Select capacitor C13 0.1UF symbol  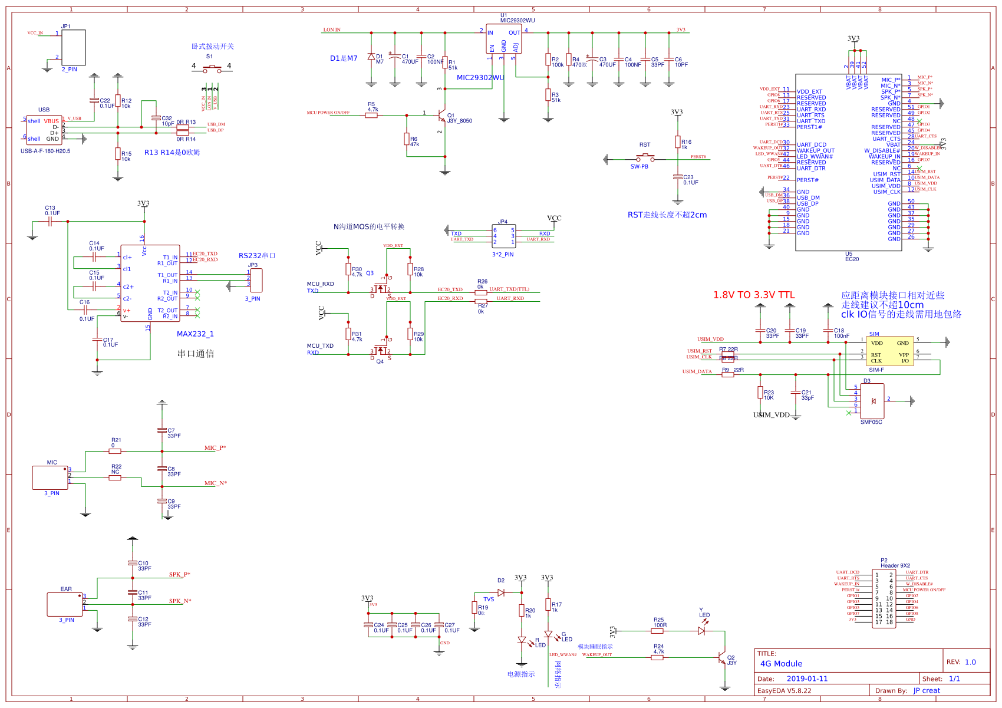pos(50,221)
